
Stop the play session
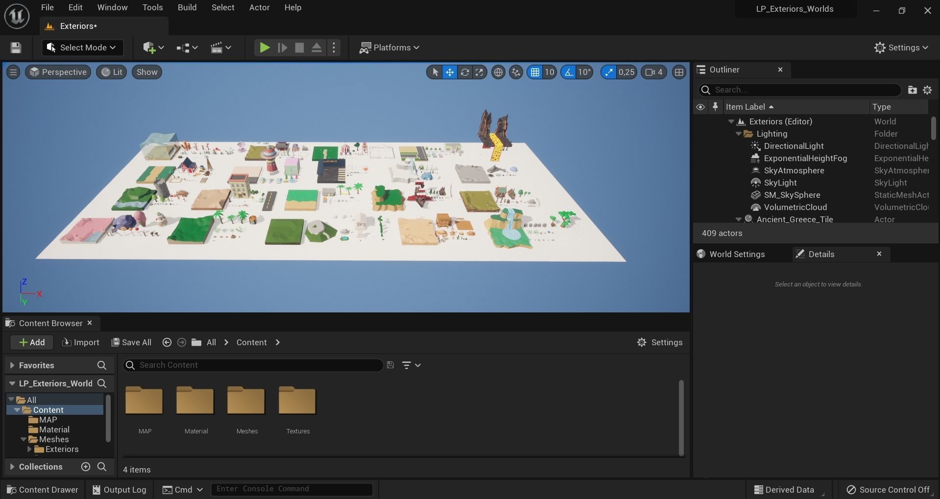pos(299,48)
